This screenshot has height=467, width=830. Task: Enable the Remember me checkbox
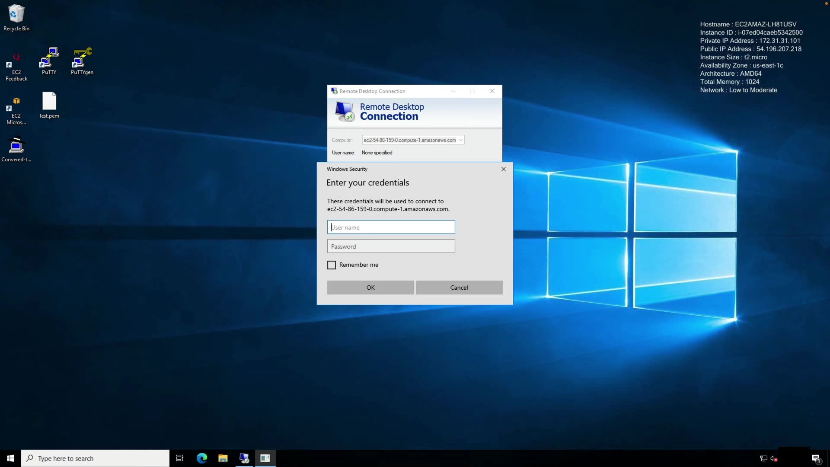(x=332, y=265)
